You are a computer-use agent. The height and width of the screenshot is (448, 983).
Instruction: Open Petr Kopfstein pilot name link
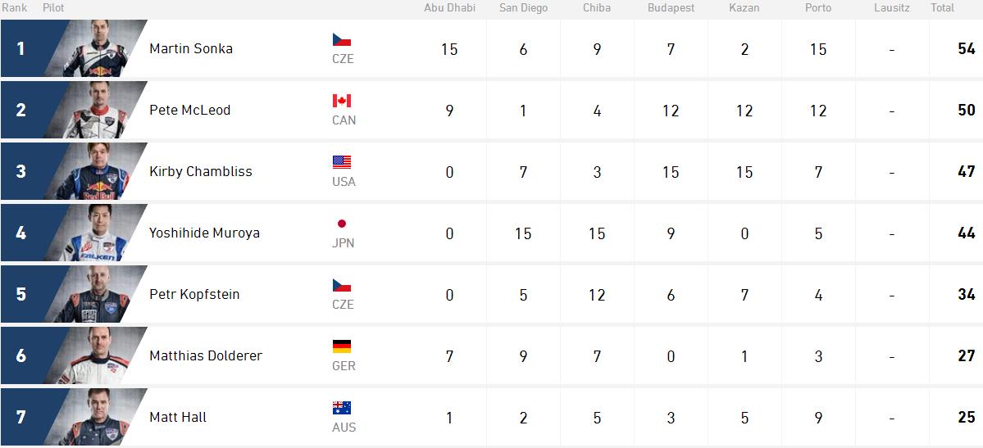194,295
